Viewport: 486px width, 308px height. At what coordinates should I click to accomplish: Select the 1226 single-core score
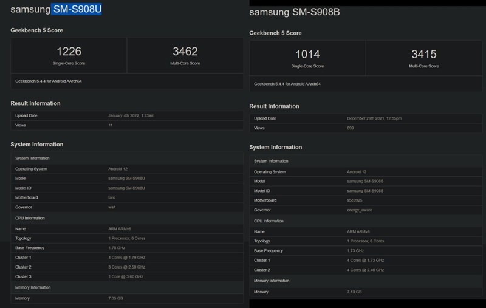69,52
